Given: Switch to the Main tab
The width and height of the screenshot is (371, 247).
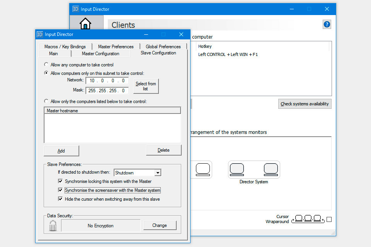Looking at the screenshot, I should [x=53, y=54].
